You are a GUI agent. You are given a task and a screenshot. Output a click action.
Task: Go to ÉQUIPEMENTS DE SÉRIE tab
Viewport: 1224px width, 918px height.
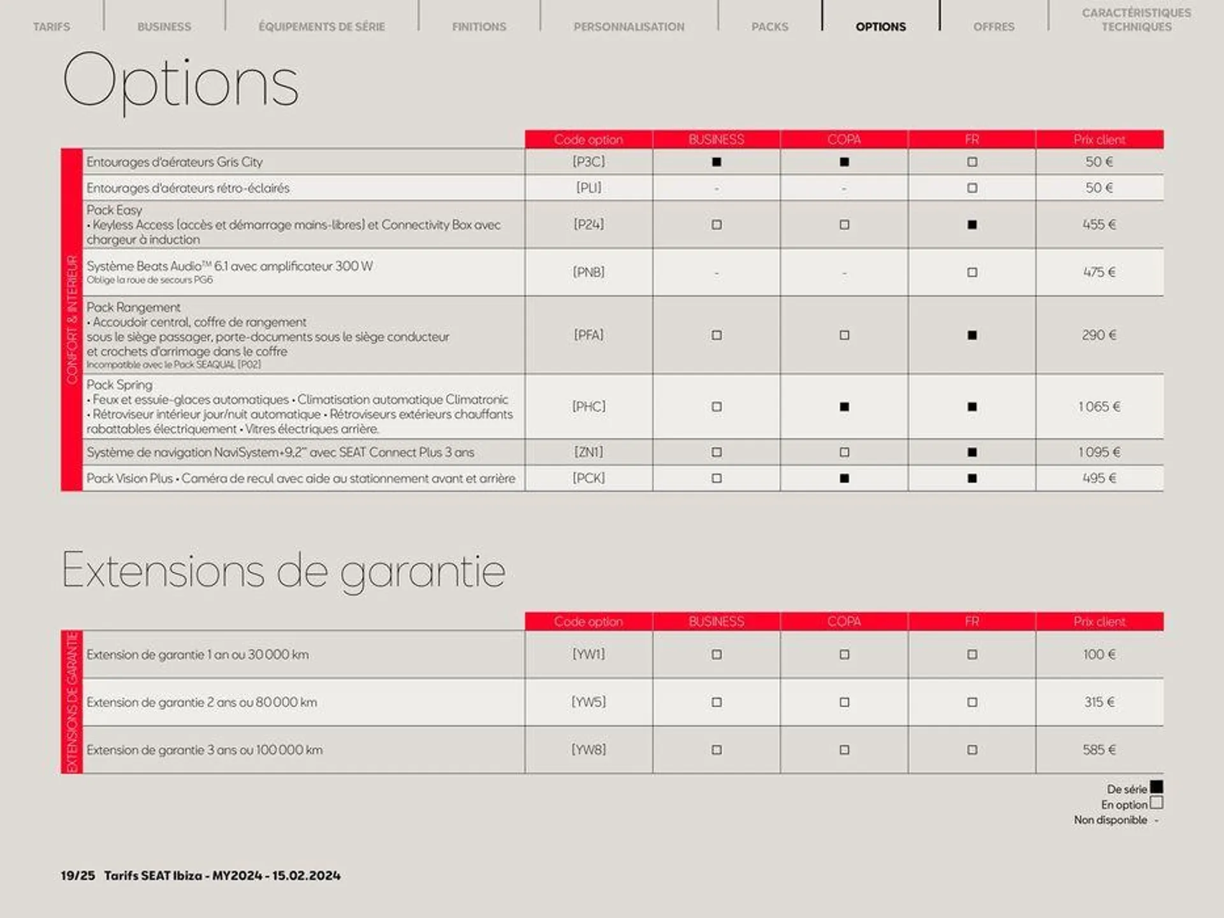(x=321, y=27)
